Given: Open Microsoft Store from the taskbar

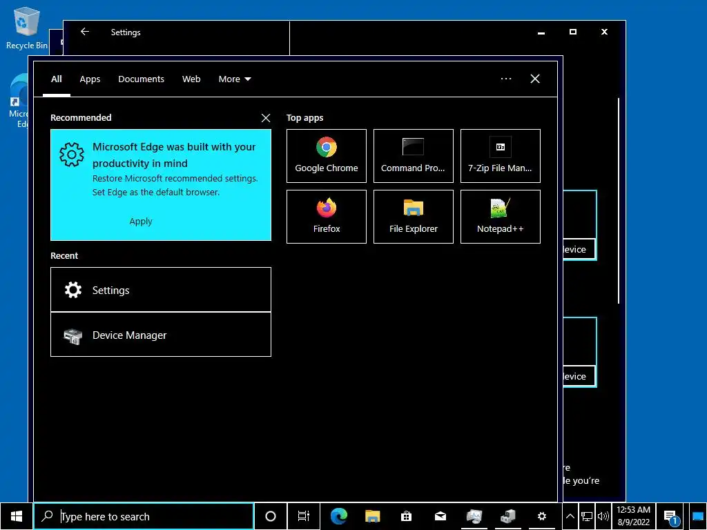Looking at the screenshot, I should [x=406, y=516].
